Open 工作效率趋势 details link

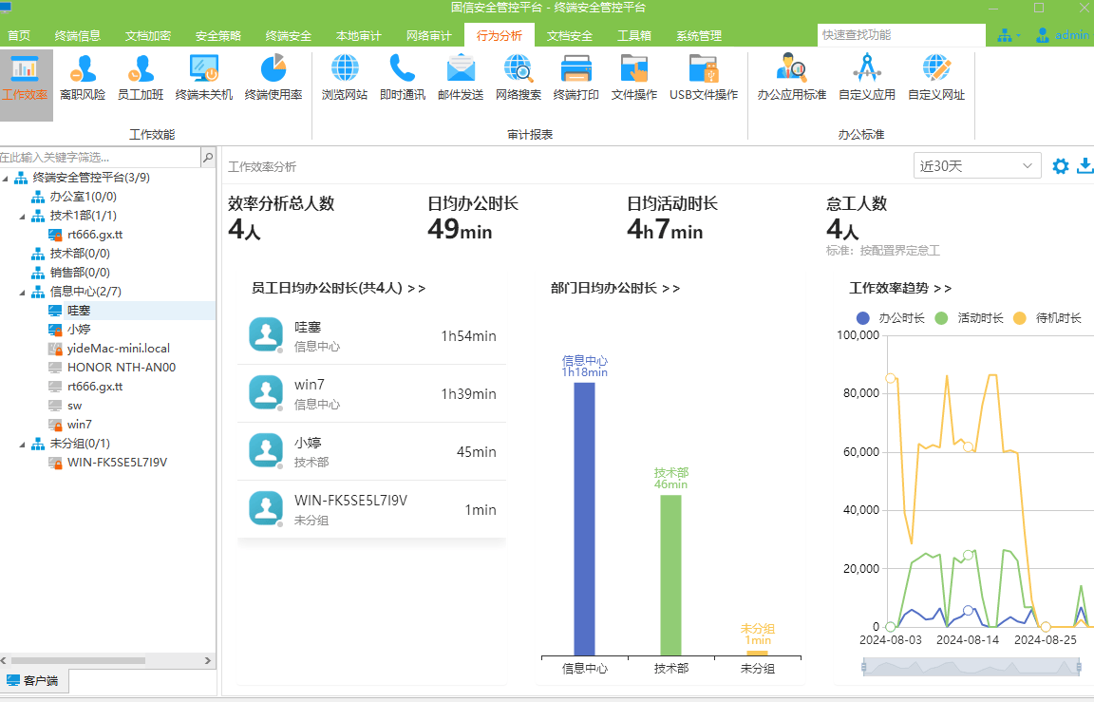point(900,288)
